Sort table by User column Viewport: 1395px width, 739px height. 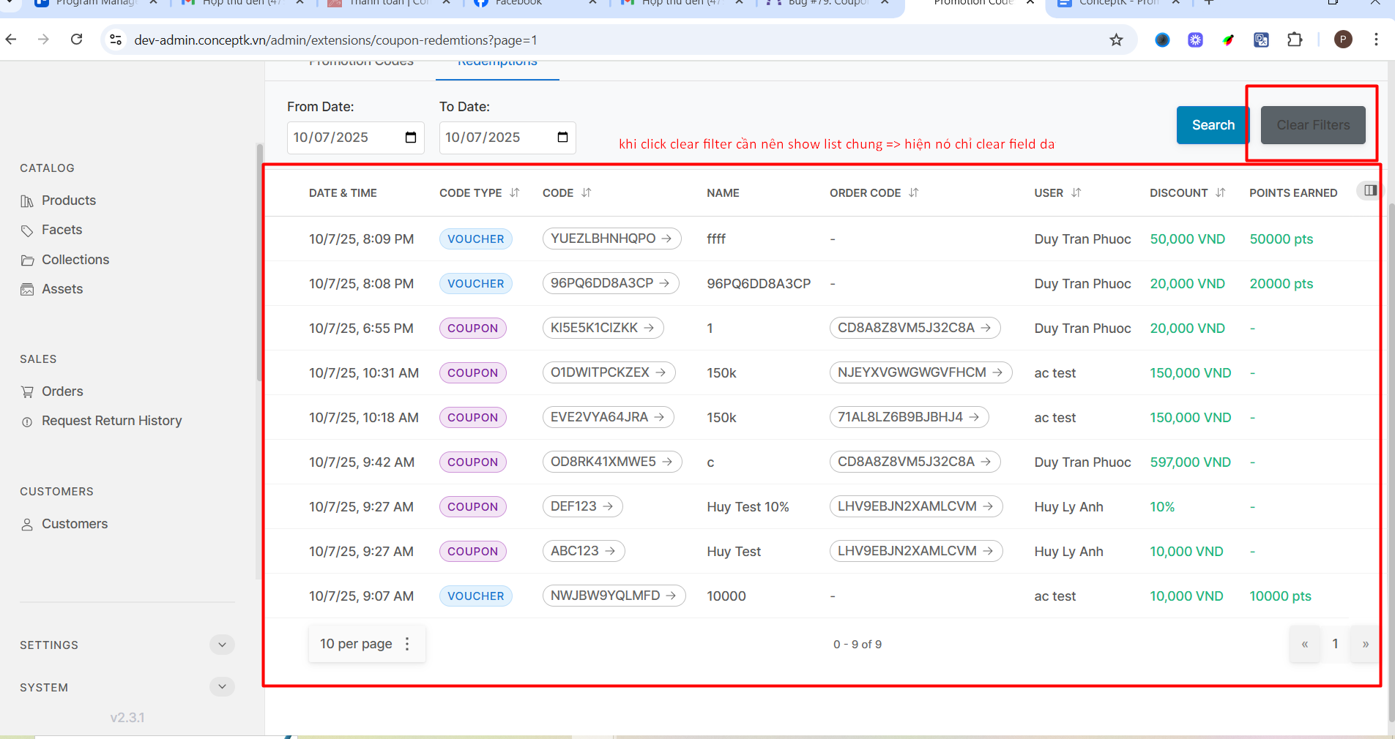tap(1076, 192)
